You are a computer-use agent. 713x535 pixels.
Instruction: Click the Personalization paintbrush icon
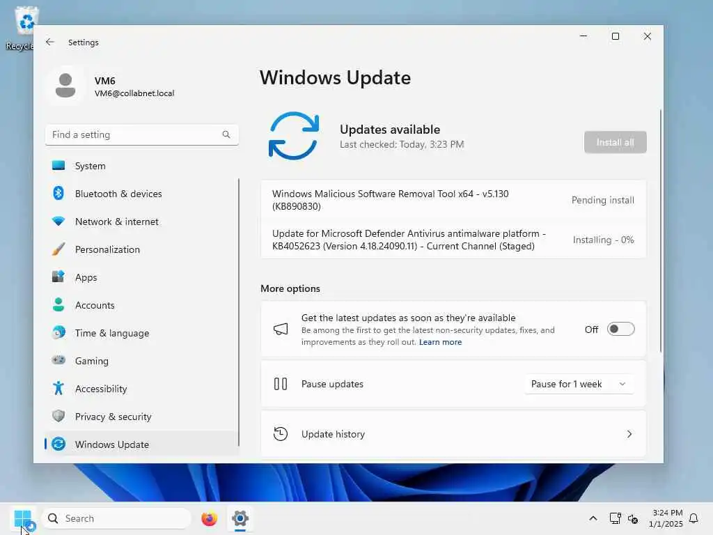point(58,249)
